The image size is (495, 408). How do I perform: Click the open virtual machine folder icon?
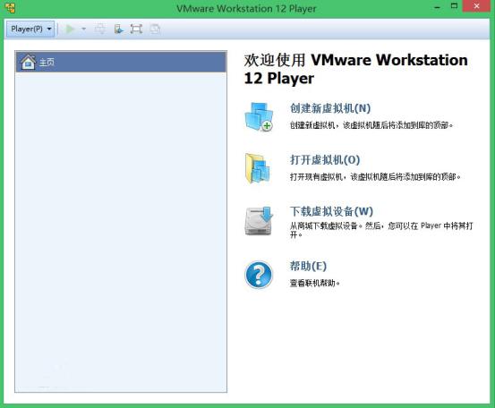(x=258, y=168)
